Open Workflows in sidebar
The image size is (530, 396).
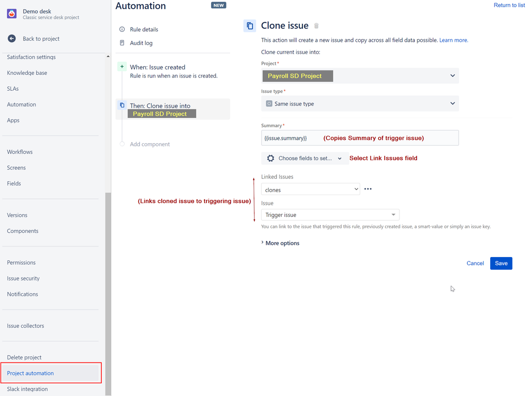[x=20, y=152]
